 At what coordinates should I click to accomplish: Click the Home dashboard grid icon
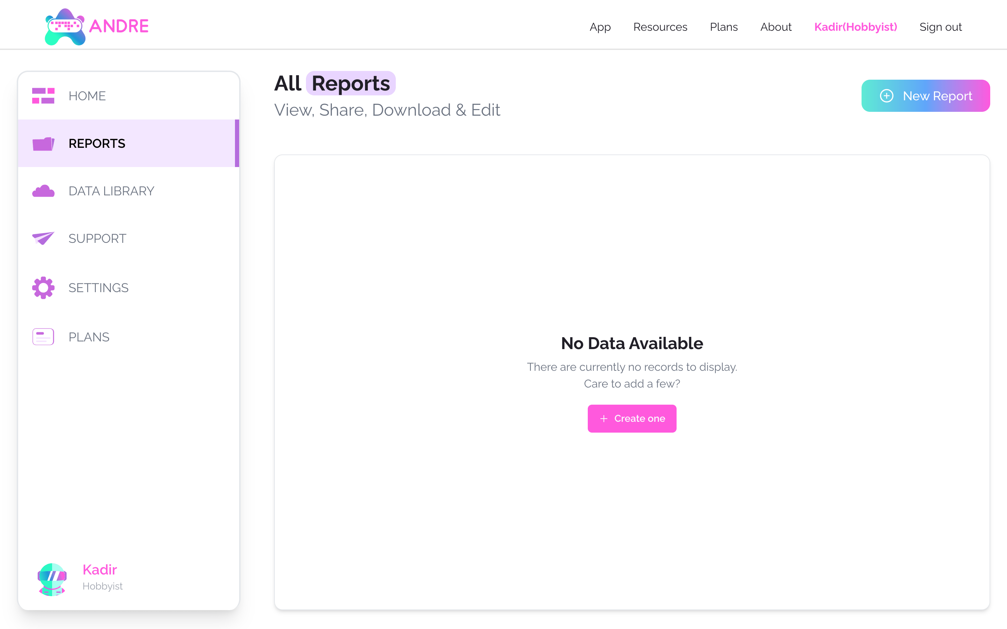(43, 96)
